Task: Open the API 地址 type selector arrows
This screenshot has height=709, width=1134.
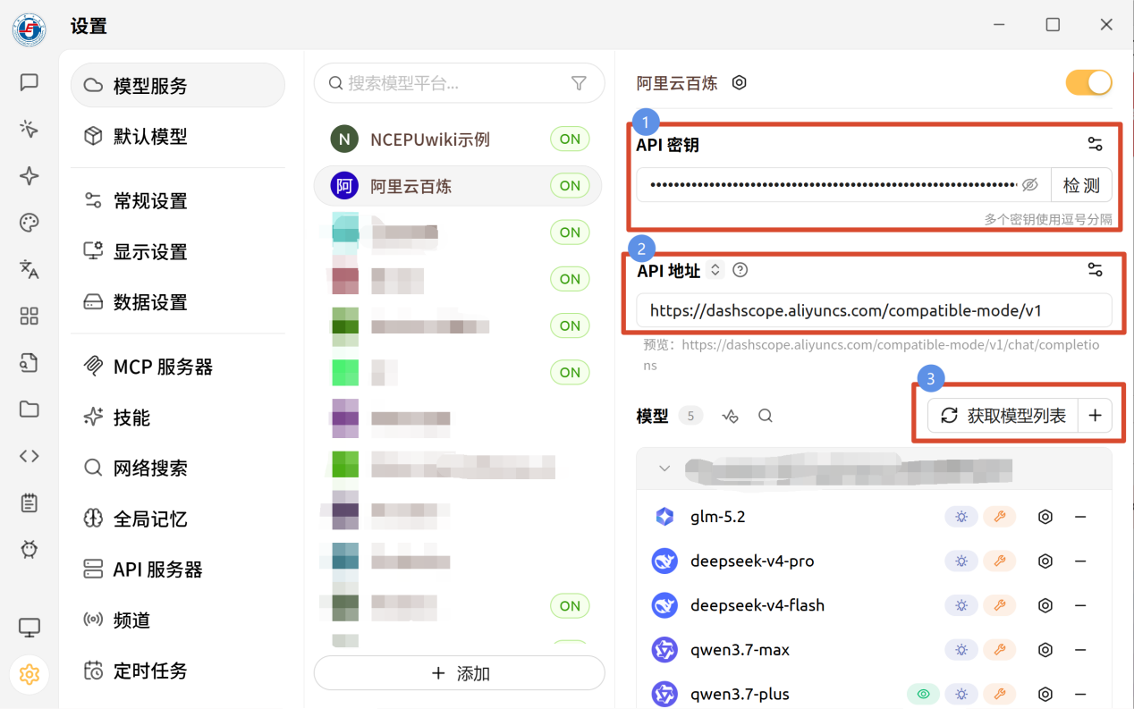Action: click(715, 270)
